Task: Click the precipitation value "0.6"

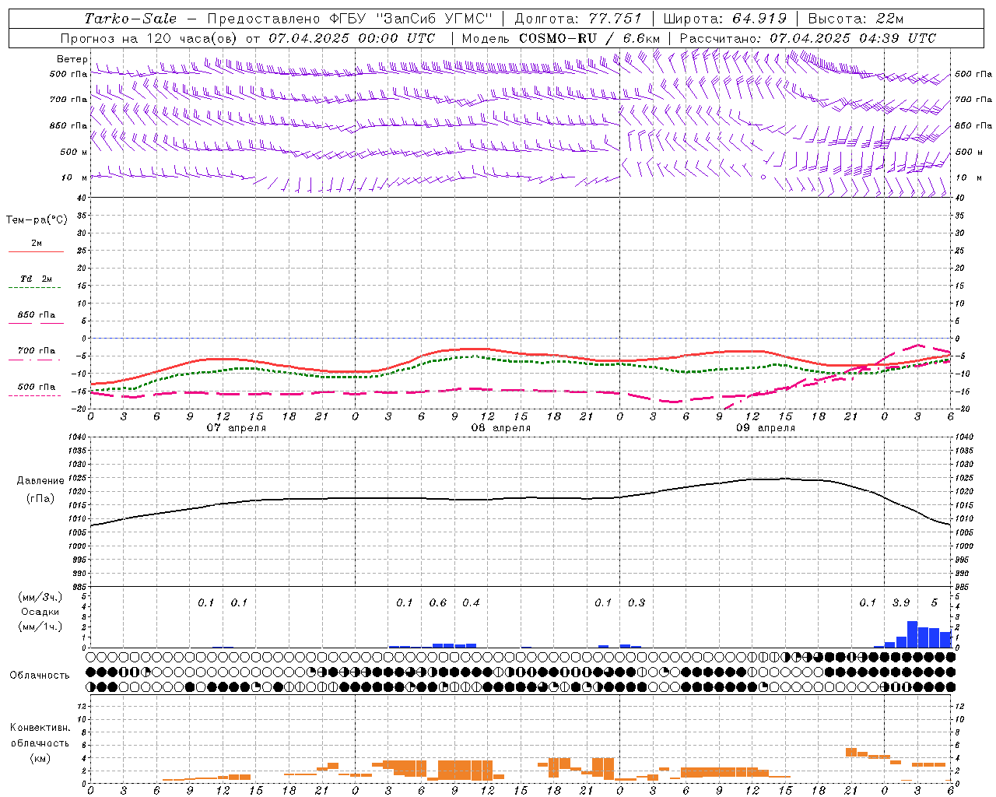Action: (x=438, y=603)
